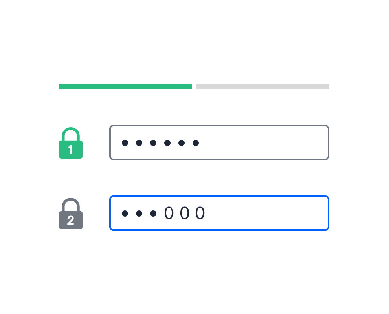Viewport: 389px width, 314px height.
Task: Click the first masked dot in the second field
Action: [x=125, y=214]
